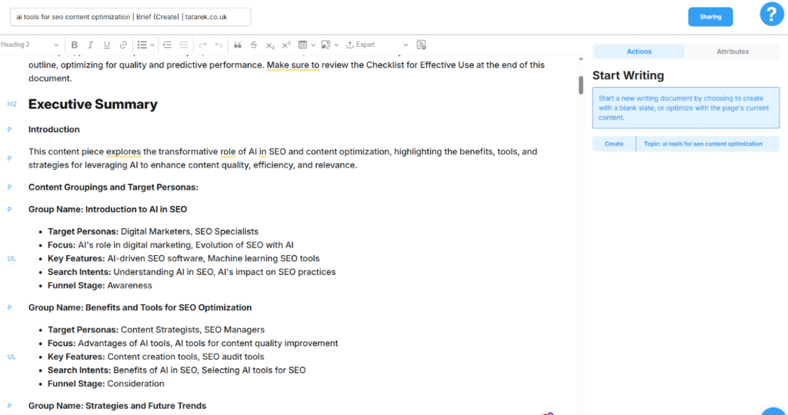Click the insert link icon
788x415 pixels.
(123, 45)
